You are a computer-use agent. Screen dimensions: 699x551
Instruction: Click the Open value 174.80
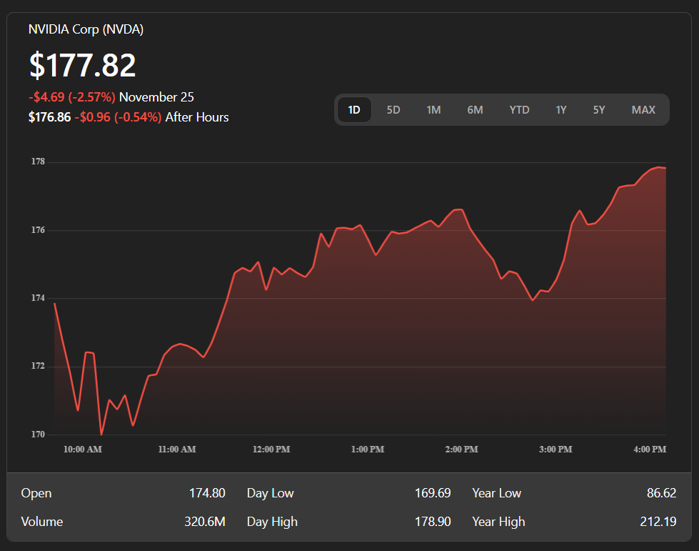click(x=207, y=493)
